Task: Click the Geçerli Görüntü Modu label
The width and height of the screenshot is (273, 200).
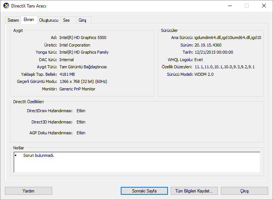Action: pyautogui.click(x=37, y=81)
